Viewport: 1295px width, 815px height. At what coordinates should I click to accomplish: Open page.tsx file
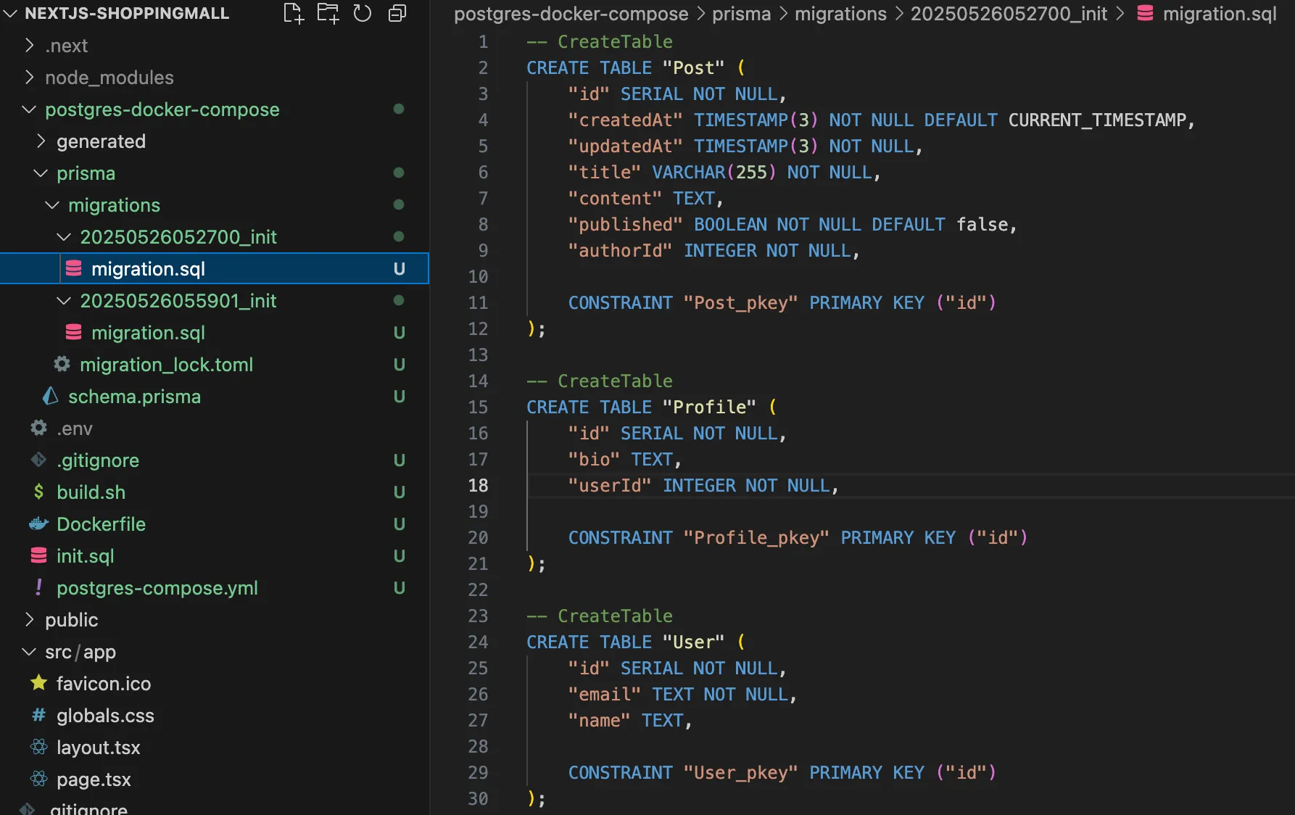94,779
